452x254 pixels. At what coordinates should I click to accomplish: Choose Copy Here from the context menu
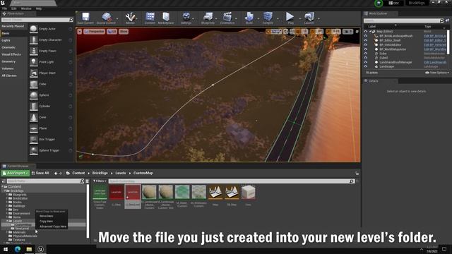click(x=46, y=222)
